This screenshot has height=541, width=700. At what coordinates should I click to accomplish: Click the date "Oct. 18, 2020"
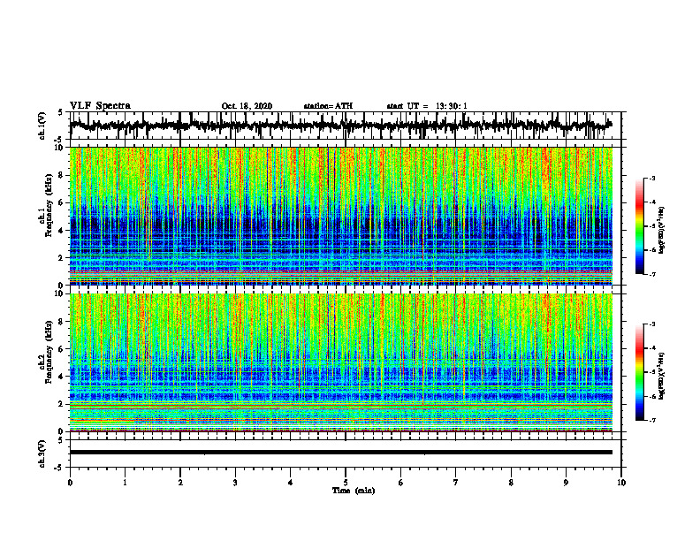[247, 106]
